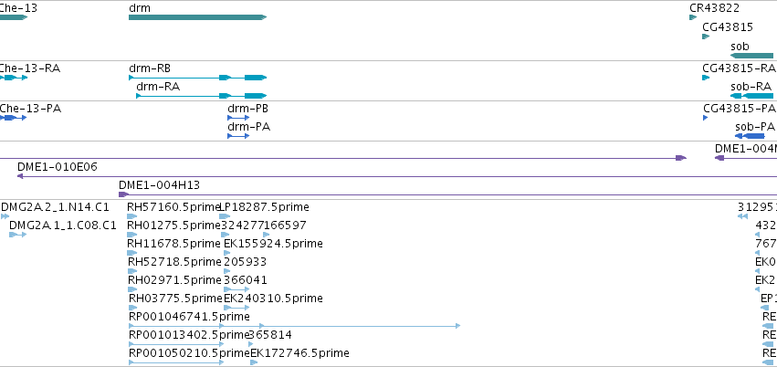
Task: Click the EK172746.5prime EST arrow
Action: pyautogui.click(x=254, y=362)
